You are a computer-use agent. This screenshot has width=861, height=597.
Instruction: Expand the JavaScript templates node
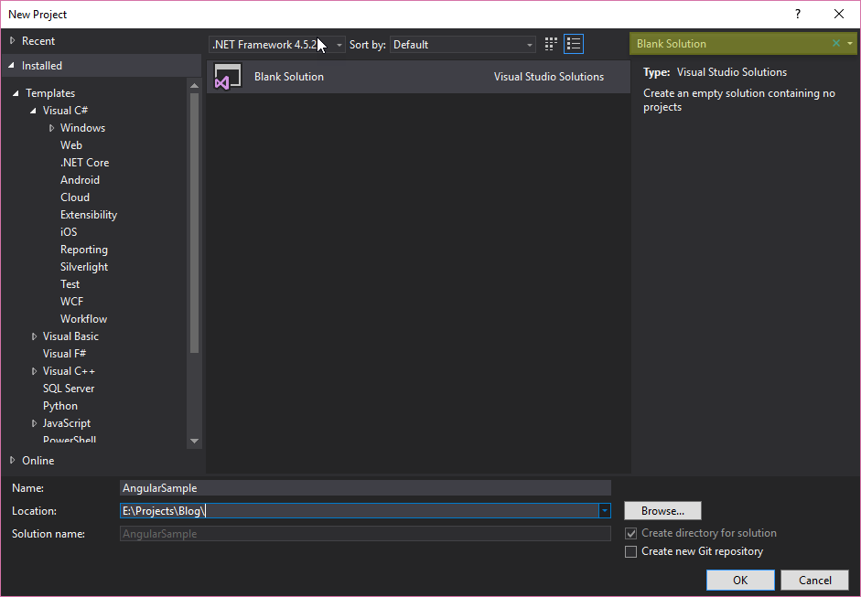(x=34, y=422)
